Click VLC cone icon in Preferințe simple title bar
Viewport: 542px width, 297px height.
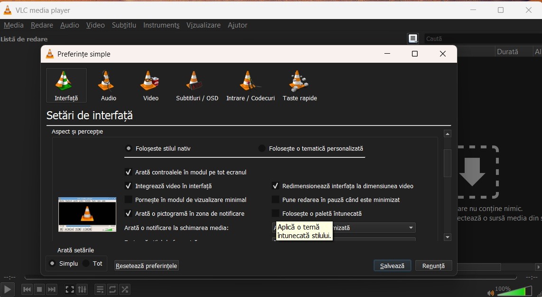pyautogui.click(x=50, y=54)
